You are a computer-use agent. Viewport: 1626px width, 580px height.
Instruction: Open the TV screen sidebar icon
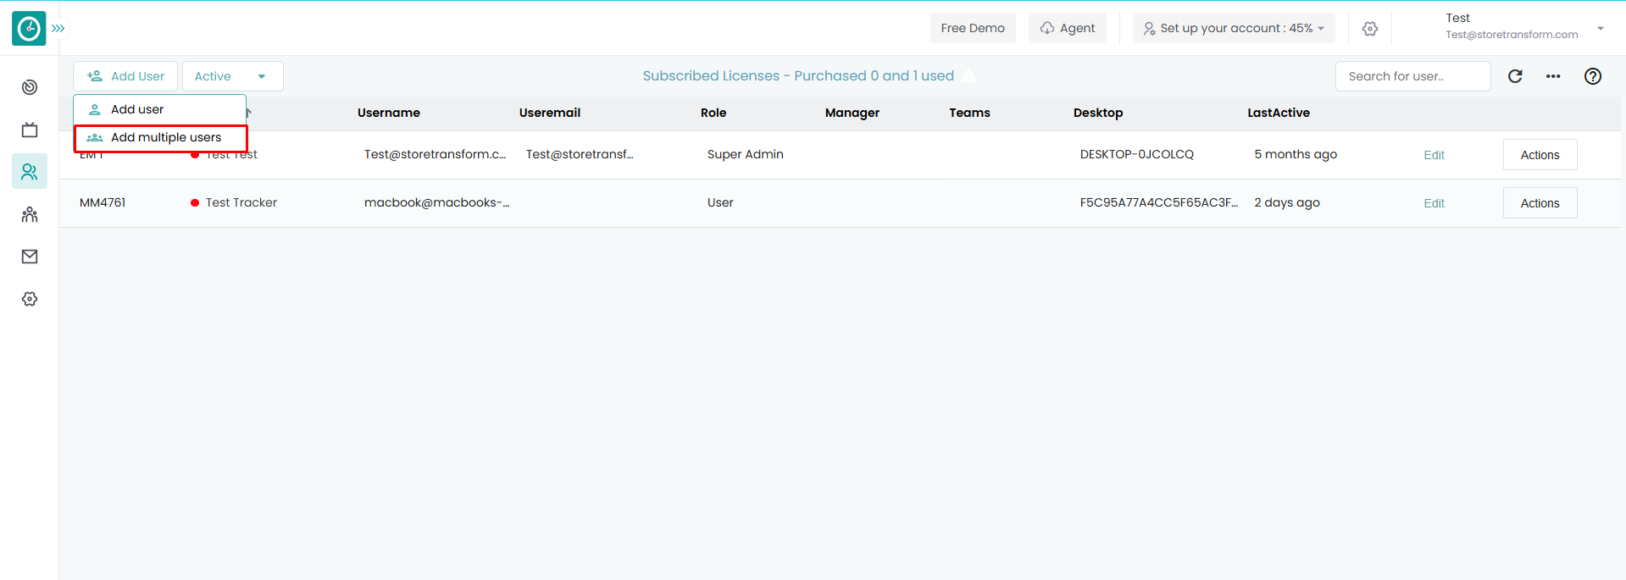click(x=30, y=130)
